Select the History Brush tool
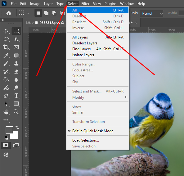This screenshot has height=176, width=184. click(6, 72)
